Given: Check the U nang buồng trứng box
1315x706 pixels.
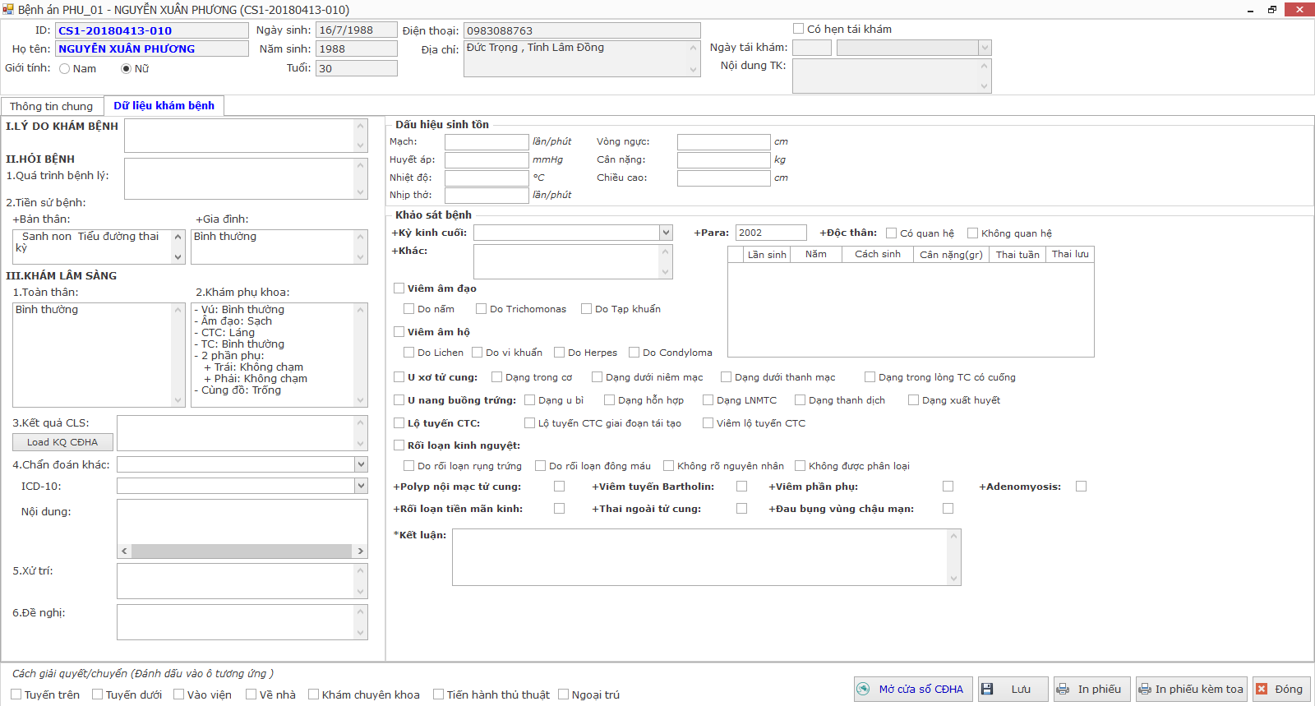Looking at the screenshot, I should 399,399.
